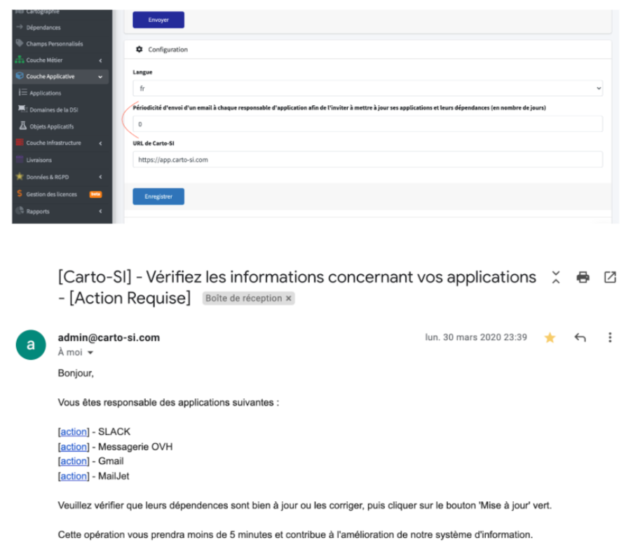Click the Domaines de la DSI icon
The width and height of the screenshot is (631, 542).
[x=22, y=109]
